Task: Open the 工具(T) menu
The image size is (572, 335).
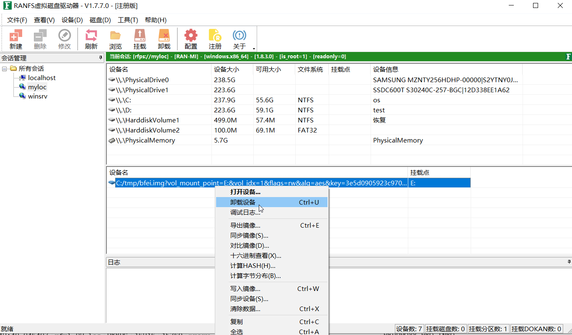Action: [128, 20]
